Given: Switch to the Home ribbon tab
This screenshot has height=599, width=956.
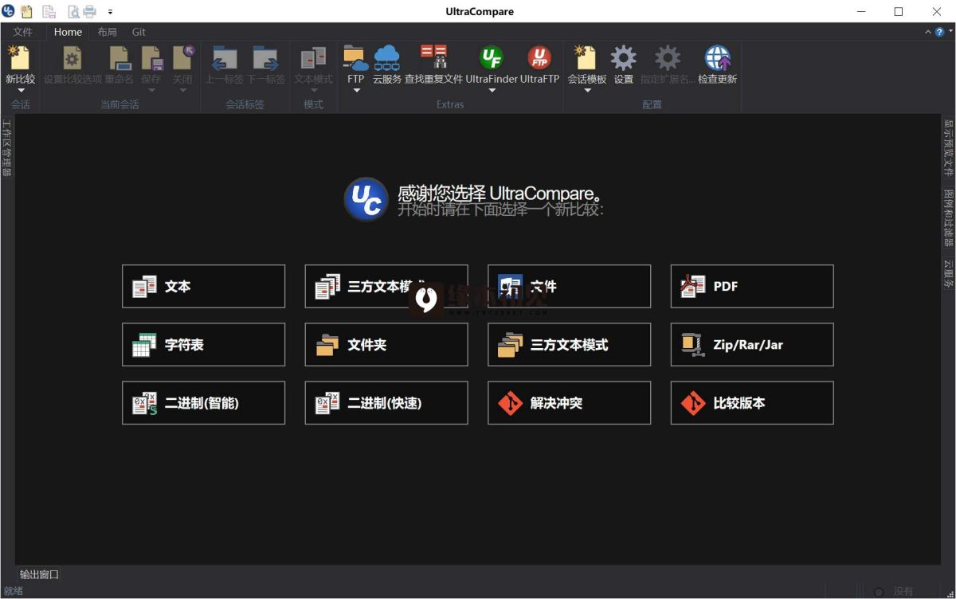Looking at the screenshot, I should (68, 32).
